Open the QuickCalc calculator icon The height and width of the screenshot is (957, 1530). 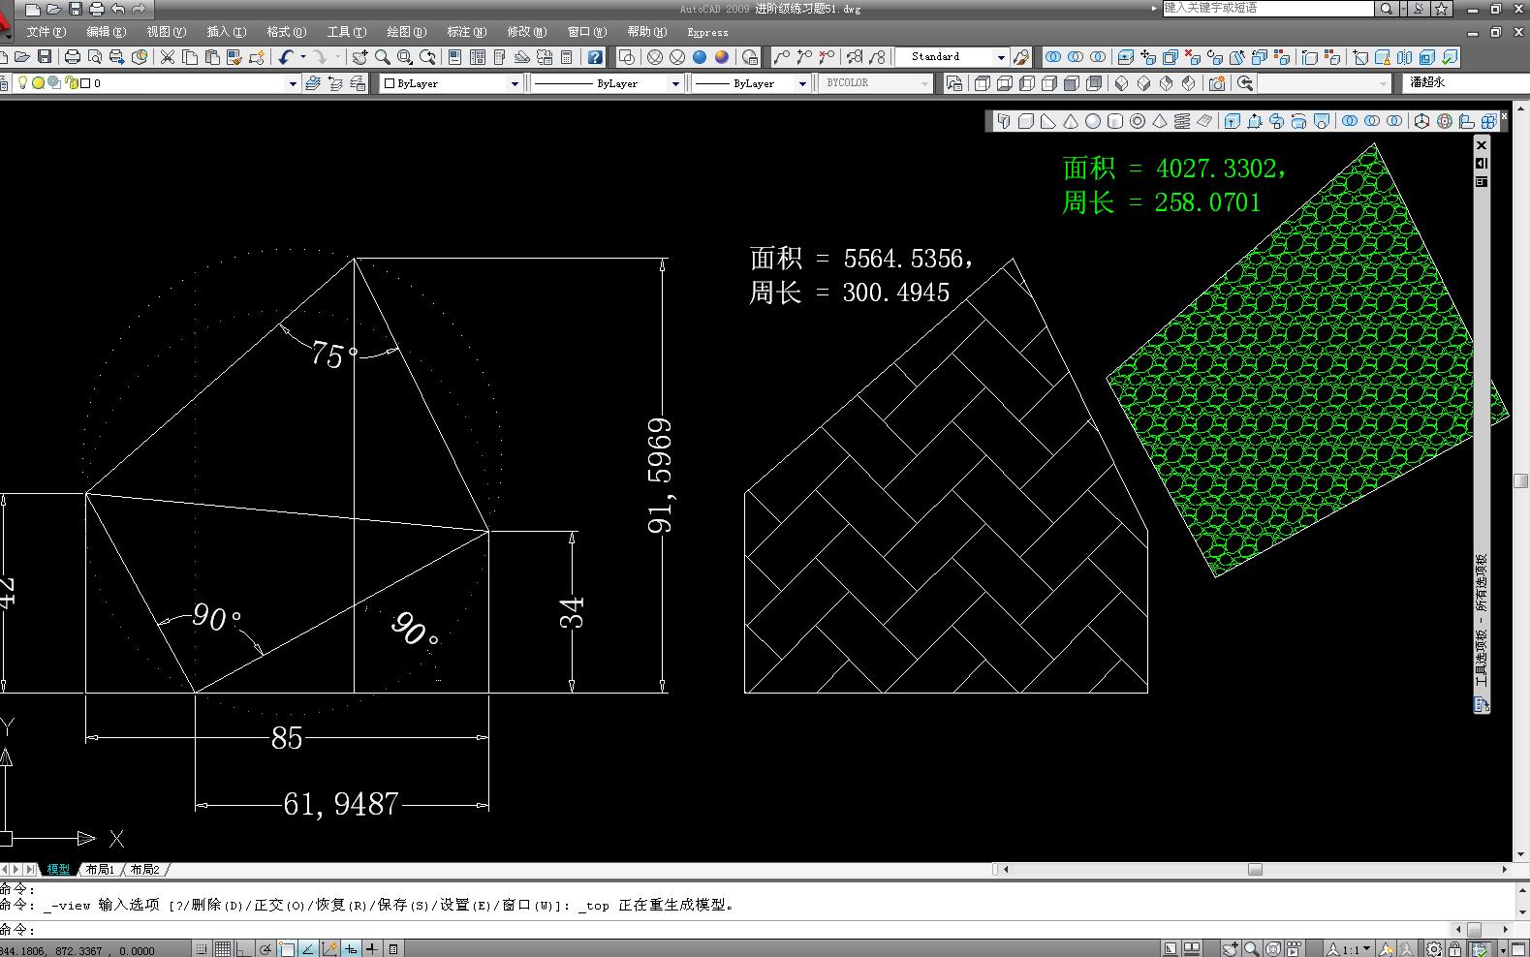[x=567, y=57]
